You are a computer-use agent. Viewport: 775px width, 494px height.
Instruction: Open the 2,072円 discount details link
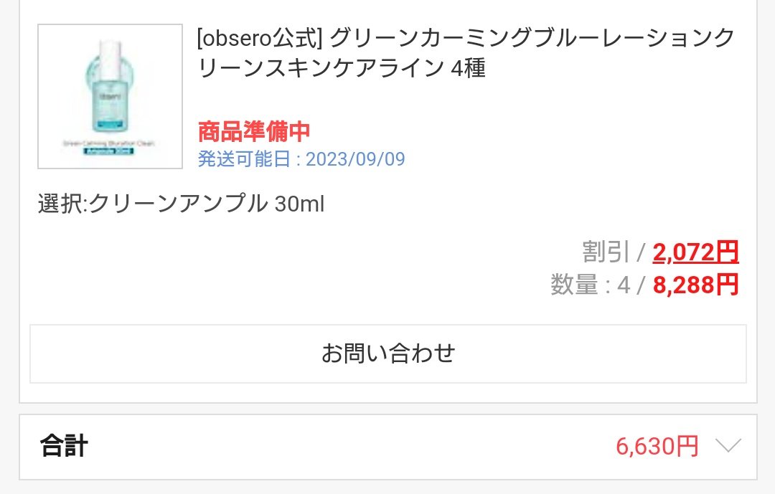pyautogui.click(x=696, y=252)
